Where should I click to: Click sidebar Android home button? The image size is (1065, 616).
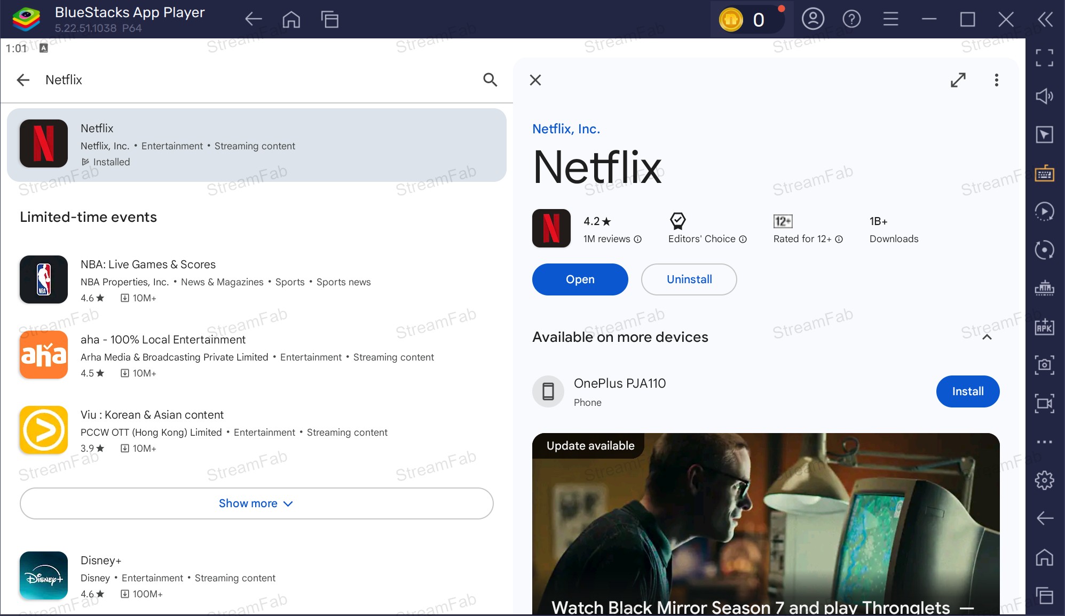(1045, 557)
